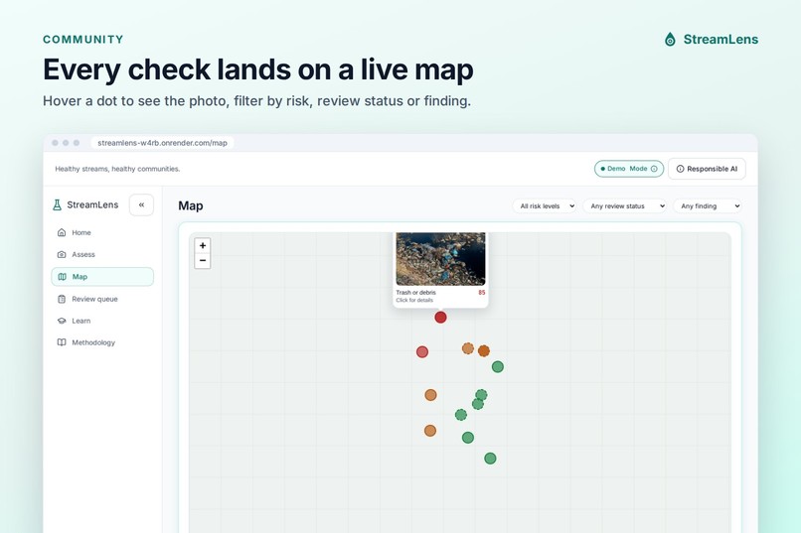Click the Home house icon
Screen dimensions: 801x533
(62, 232)
